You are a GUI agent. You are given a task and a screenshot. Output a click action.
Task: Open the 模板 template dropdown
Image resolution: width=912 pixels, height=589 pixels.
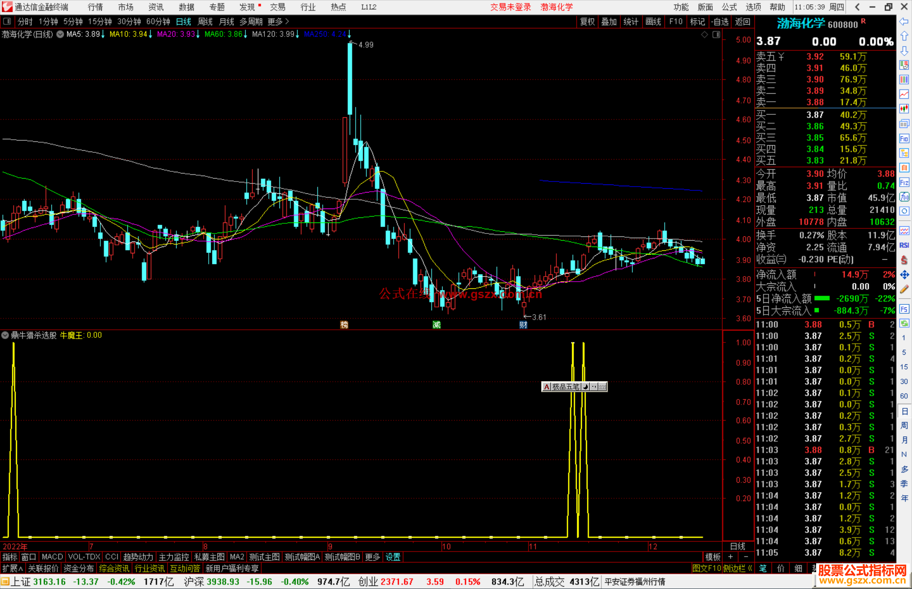[713, 557]
